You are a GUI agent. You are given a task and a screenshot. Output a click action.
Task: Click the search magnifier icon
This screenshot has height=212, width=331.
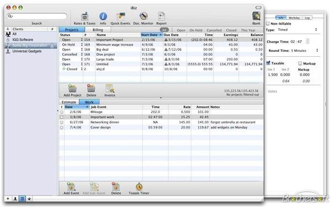click(10, 16)
